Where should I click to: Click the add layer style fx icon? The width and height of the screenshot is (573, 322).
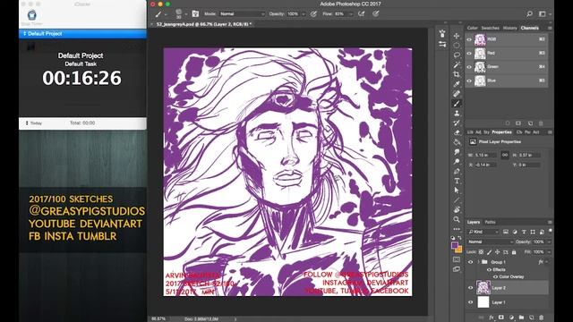click(492, 318)
